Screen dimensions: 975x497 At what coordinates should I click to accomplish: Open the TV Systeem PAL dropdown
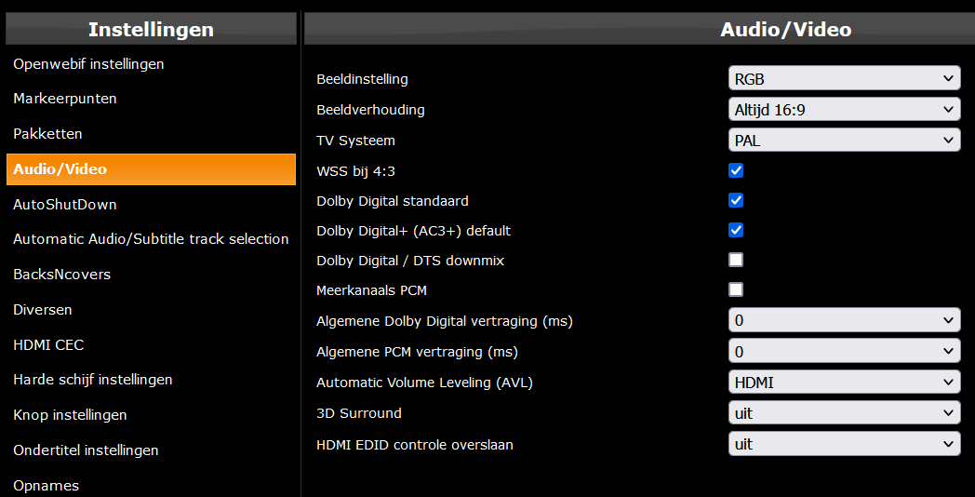(845, 140)
